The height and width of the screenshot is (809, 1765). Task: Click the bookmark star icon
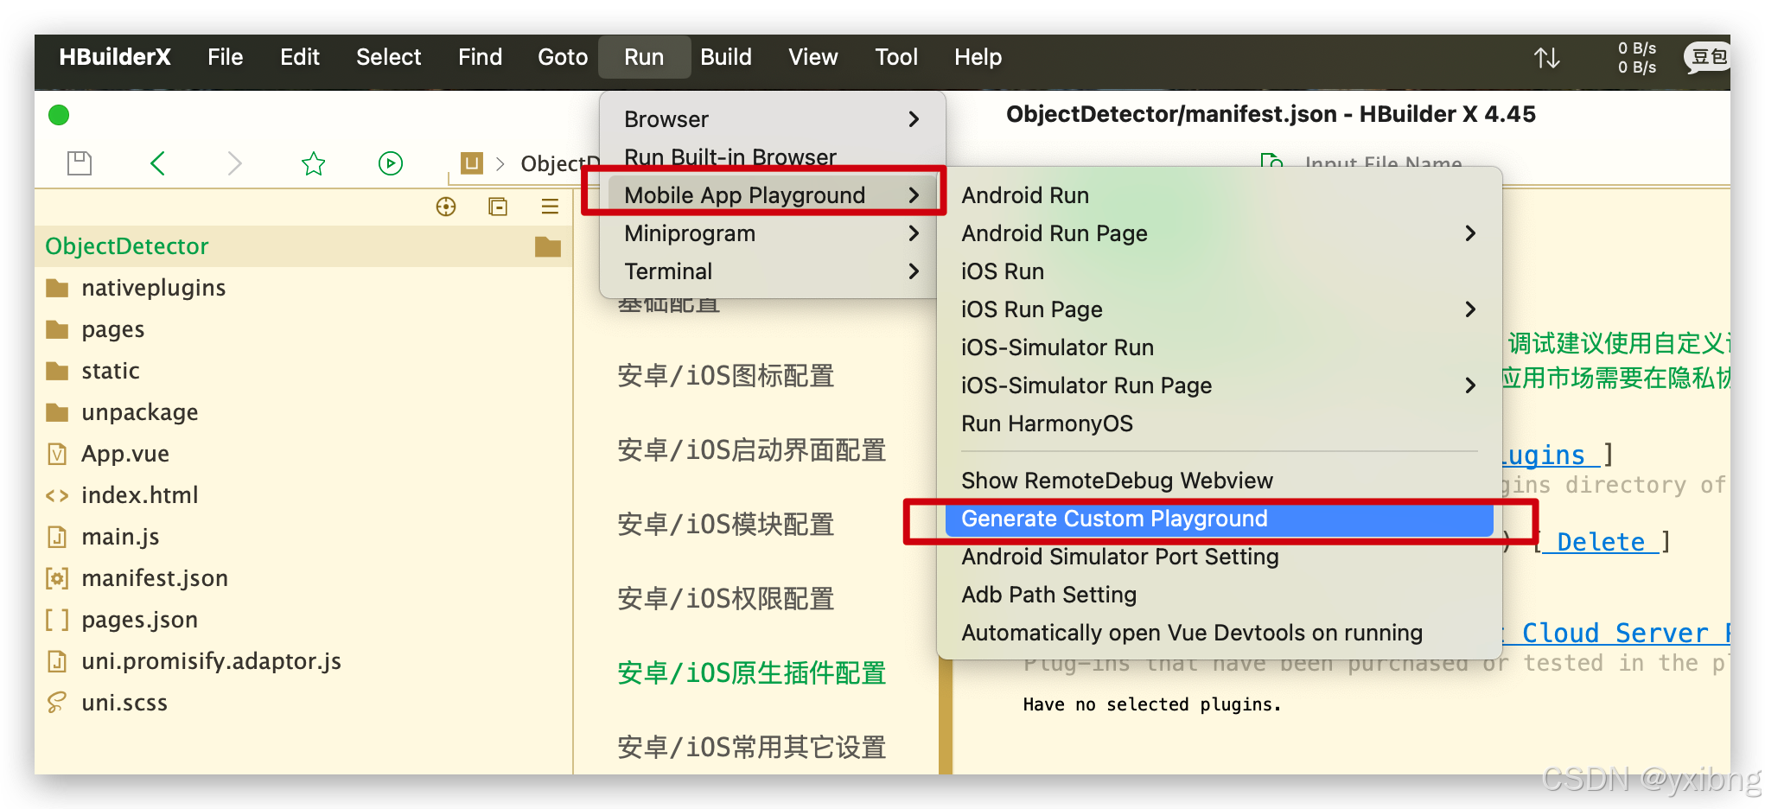click(x=313, y=163)
